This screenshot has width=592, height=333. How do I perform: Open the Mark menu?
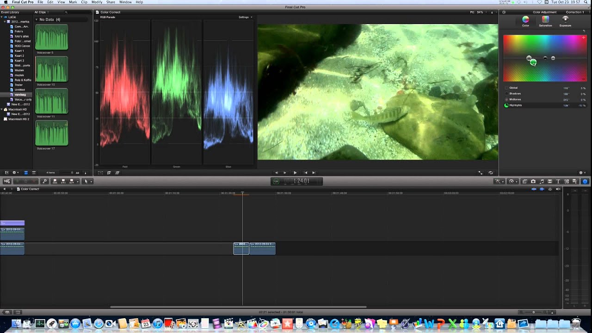tap(73, 2)
